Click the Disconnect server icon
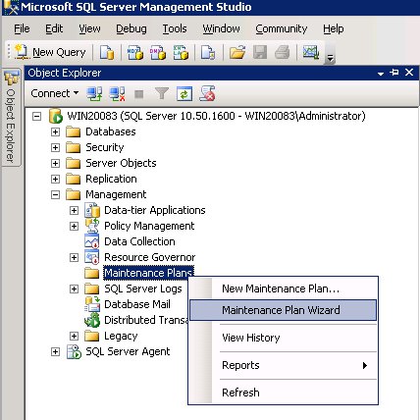 click(117, 94)
